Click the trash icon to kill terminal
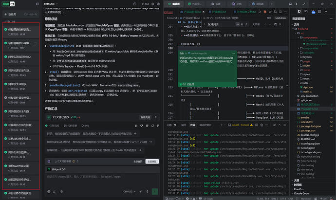 (x=261, y=125)
